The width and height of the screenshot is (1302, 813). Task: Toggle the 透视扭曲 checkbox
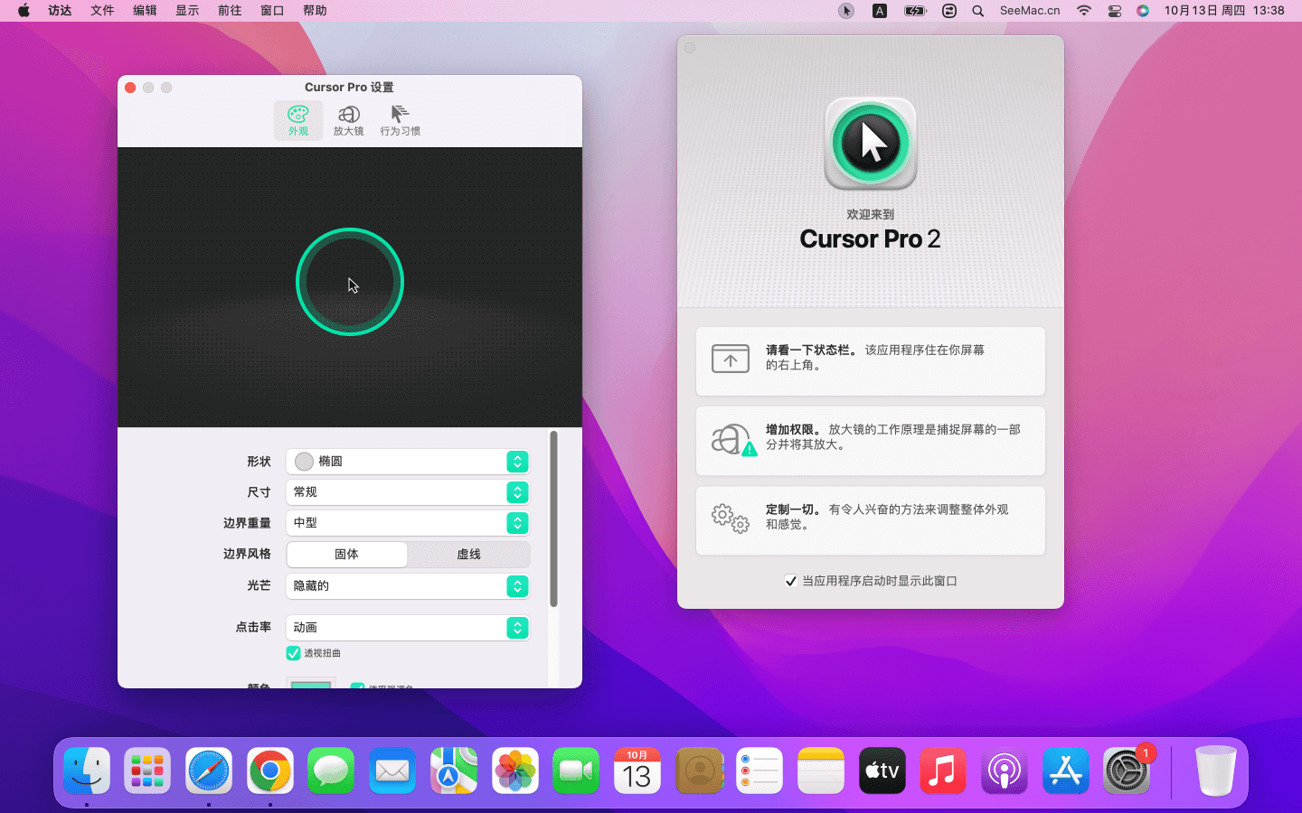[294, 653]
